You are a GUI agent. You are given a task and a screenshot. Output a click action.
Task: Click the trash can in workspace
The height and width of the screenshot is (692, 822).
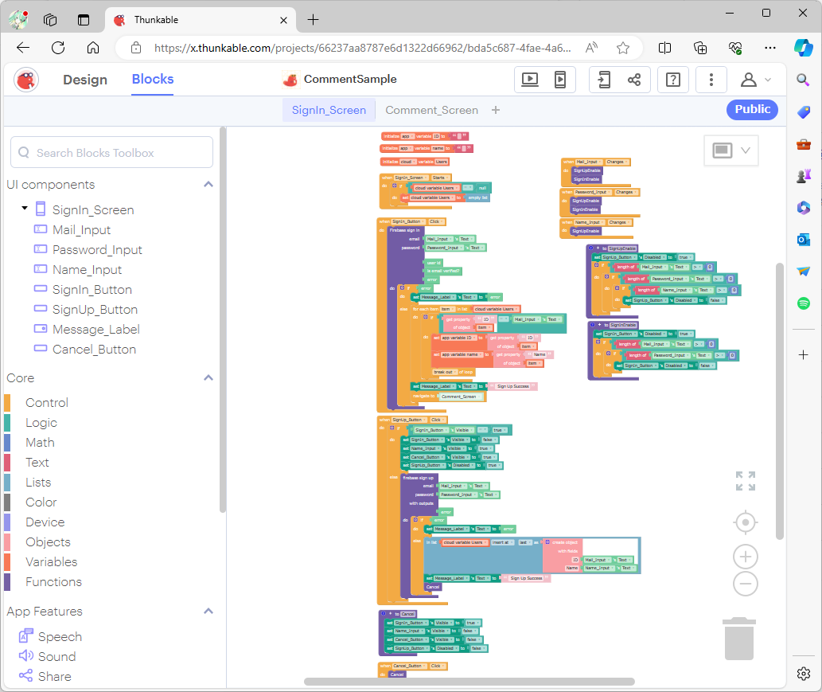coord(739,639)
